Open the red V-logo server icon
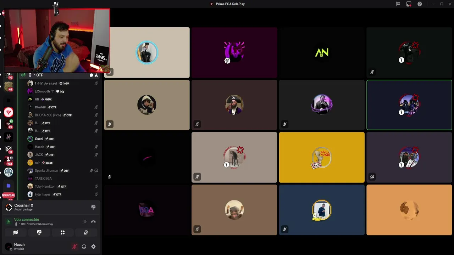This screenshot has width=454, height=255. [9, 113]
